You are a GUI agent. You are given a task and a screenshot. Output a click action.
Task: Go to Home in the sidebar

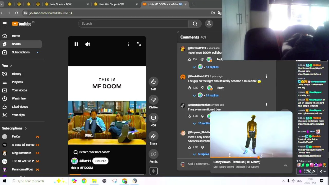coord(21,36)
